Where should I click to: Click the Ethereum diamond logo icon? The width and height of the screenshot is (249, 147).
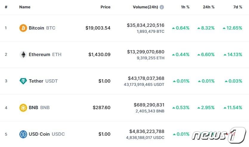click(23, 55)
